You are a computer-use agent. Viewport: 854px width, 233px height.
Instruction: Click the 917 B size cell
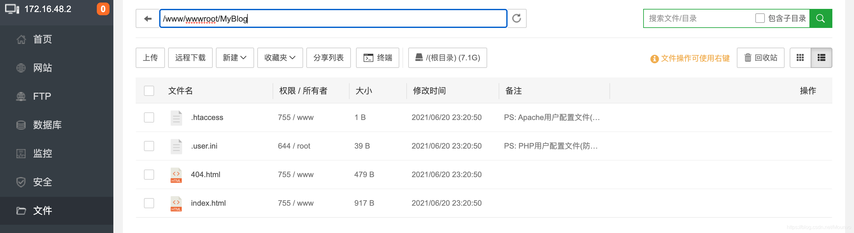click(364, 203)
